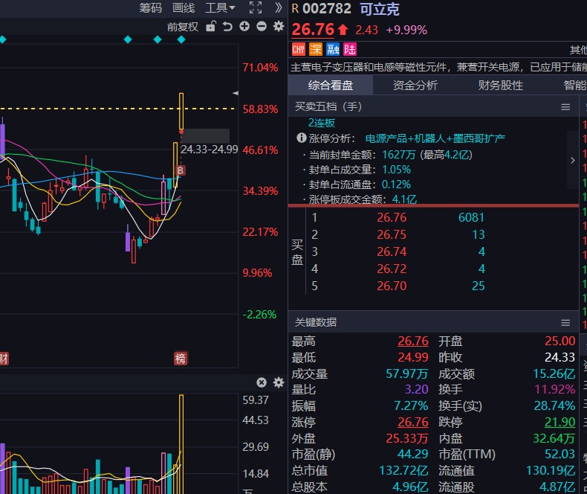This screenshot has height=494, width=587.
Task: Close the volume sub-chart panel
Action: tap(262, 382)
